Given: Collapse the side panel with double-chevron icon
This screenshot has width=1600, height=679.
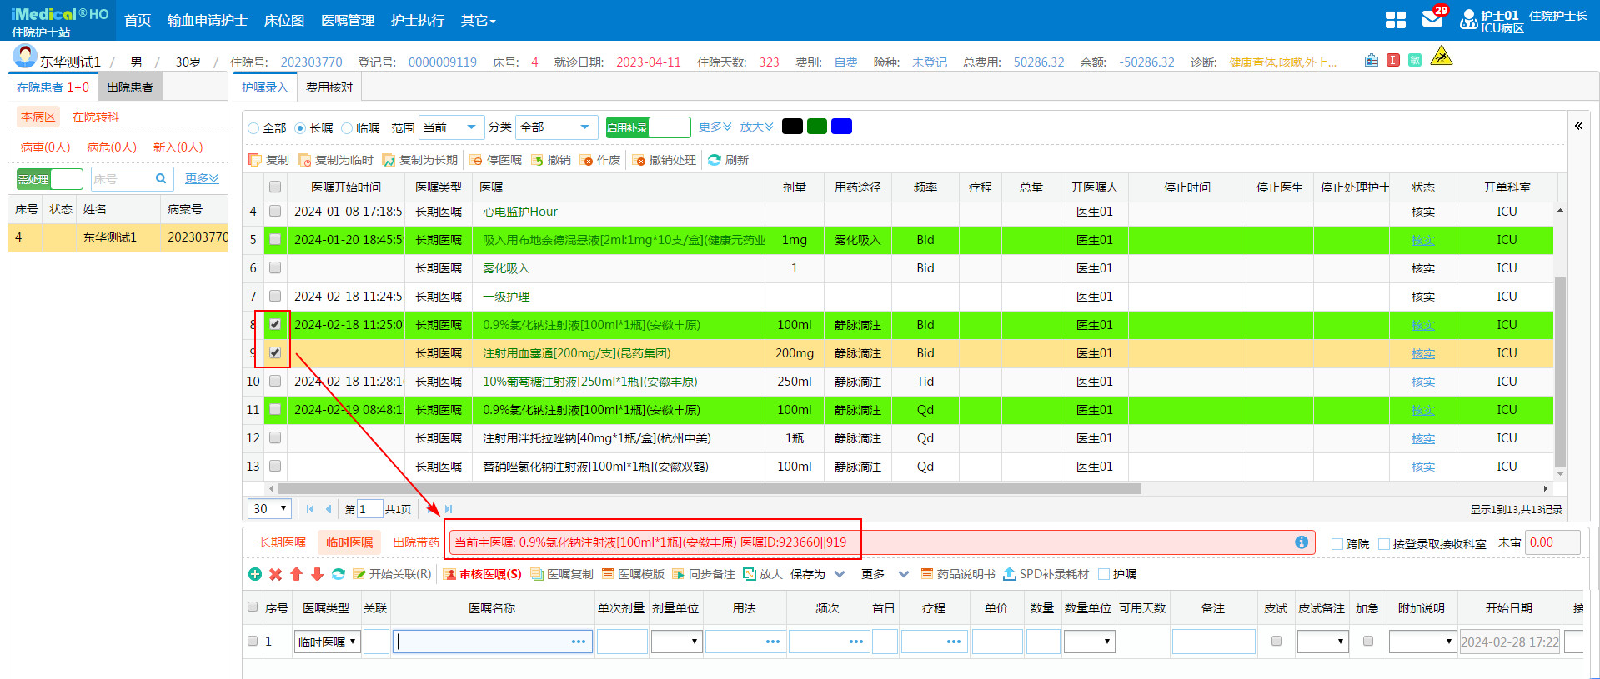Looking at the screenshot, I should tap(1578, 126).
